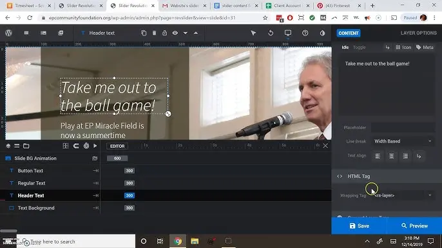This screenshot has height=248, width=442.
Task: Open the LAYER OPTIONS tab
Action: click(x=419, y=33)
